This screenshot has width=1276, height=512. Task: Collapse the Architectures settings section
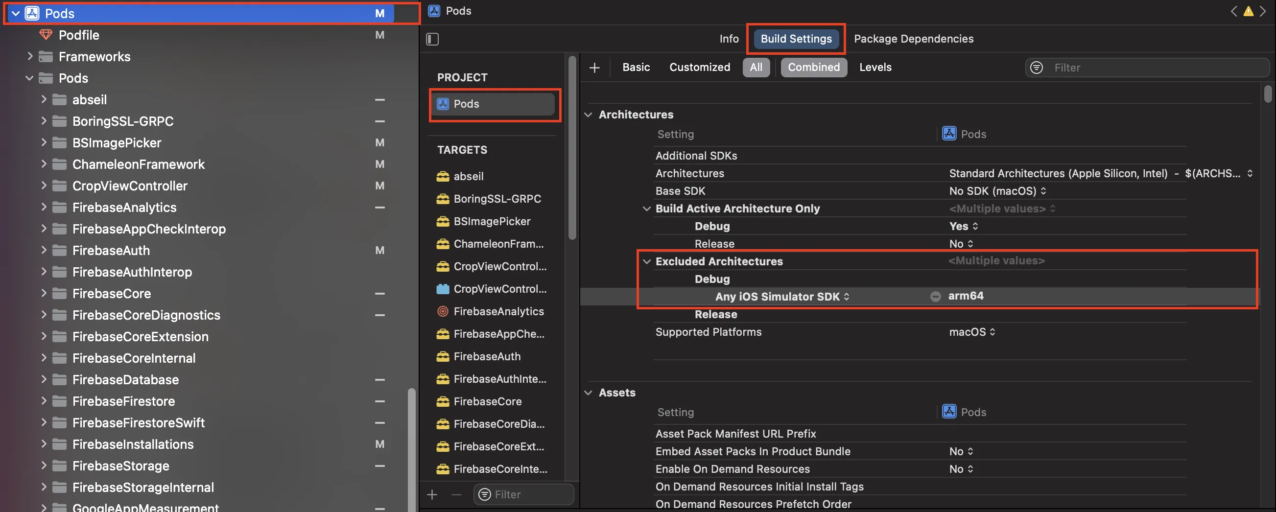pyautogui.click(x=588, y=115)
